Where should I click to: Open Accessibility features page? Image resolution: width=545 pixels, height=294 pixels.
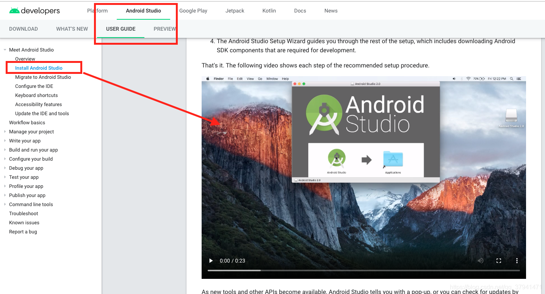pos(38,105)
